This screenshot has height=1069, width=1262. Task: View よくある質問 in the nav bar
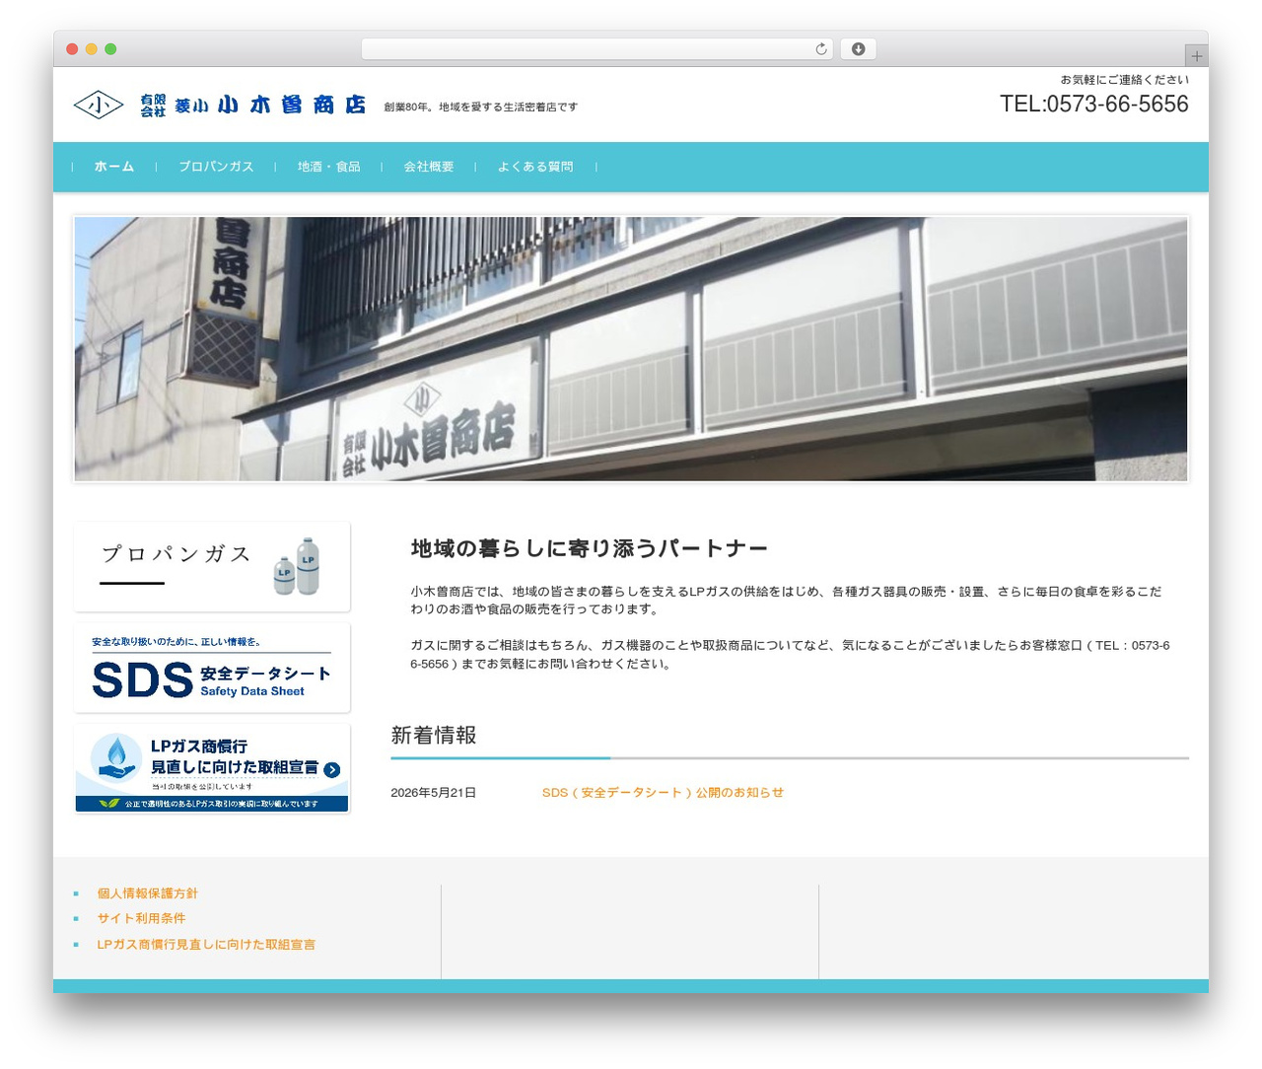[x=535, y=167]
